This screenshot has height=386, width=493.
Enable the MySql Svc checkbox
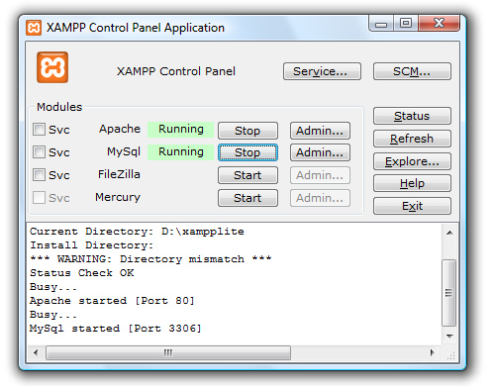pos(39,152)
